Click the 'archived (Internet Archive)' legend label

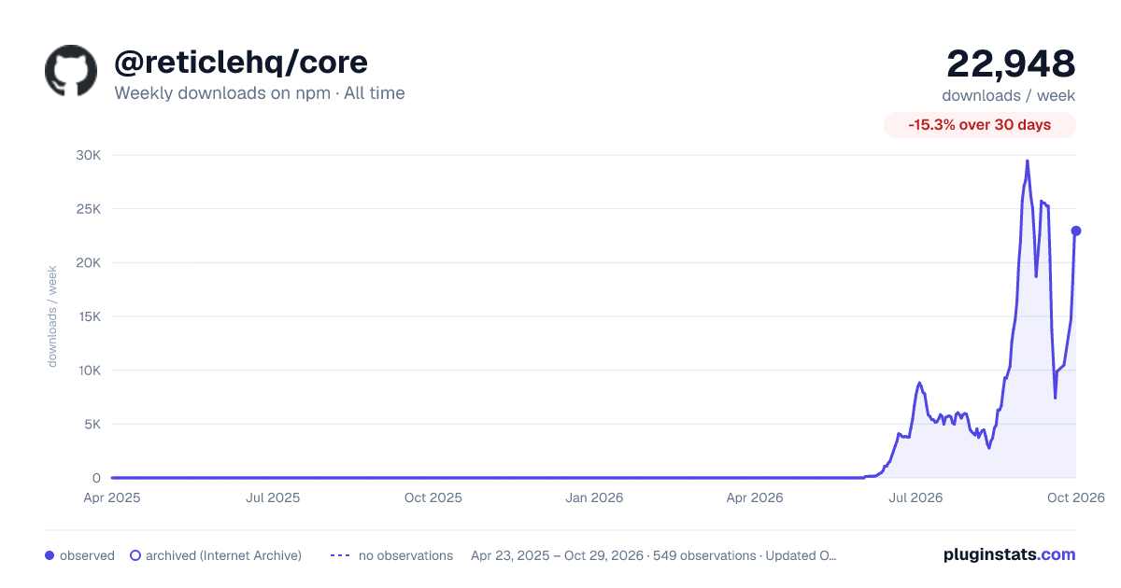[223, 555]
